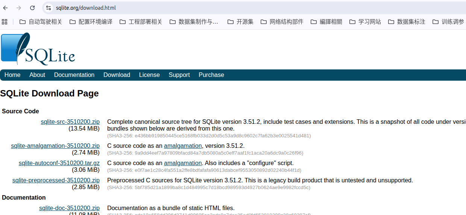Open the 数据集制作与… bookmark folder
Screen dimensions: 466x215
(194, 22)
